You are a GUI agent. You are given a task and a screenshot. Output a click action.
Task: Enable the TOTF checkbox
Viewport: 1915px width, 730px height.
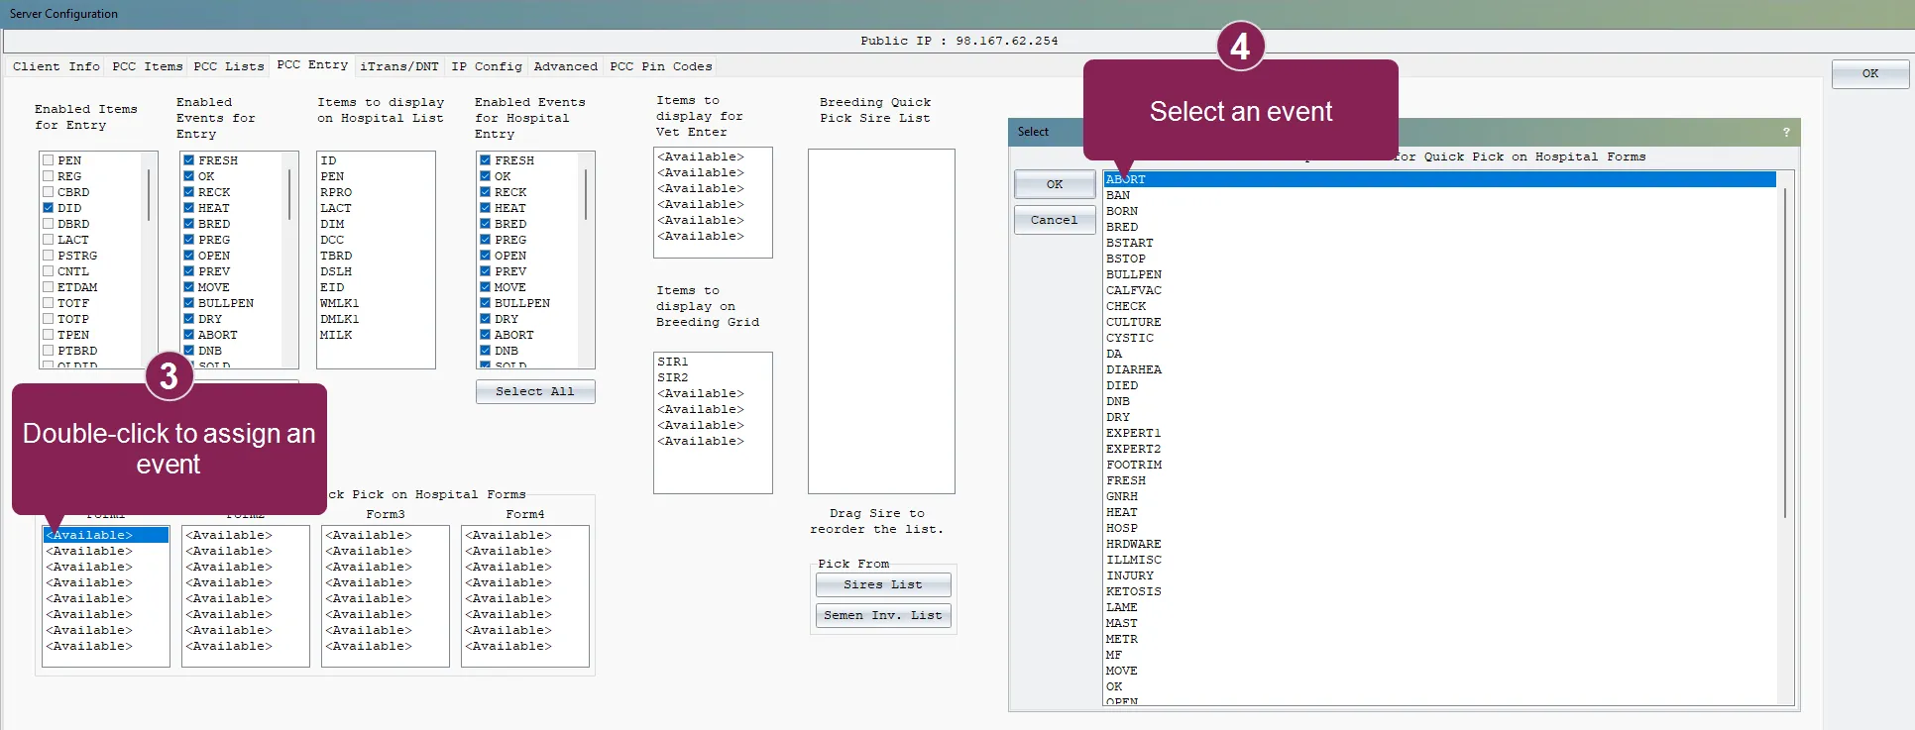click(x=48, y=303)
